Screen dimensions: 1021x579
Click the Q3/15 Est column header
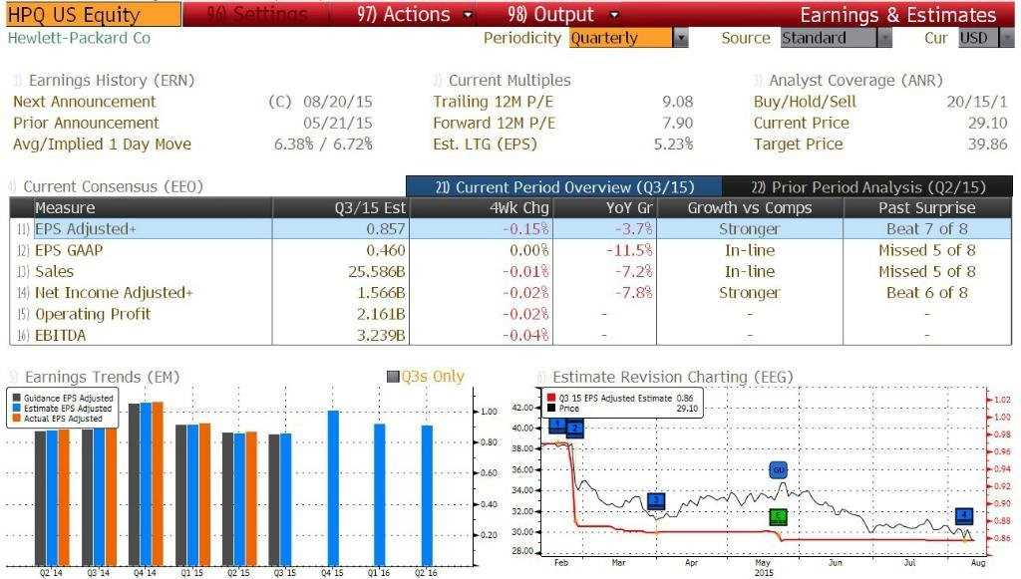coord(341,207)
